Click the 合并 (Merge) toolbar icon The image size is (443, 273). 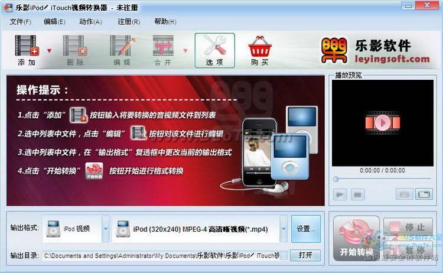point(163,45)
